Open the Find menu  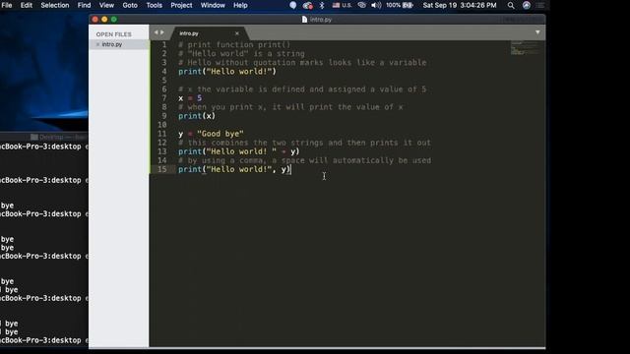pyautogui.click(x=84, y=5)
